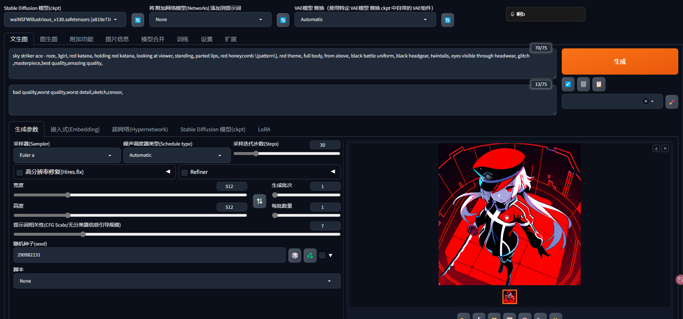Click into the negative prompt text box

(283, 100)
